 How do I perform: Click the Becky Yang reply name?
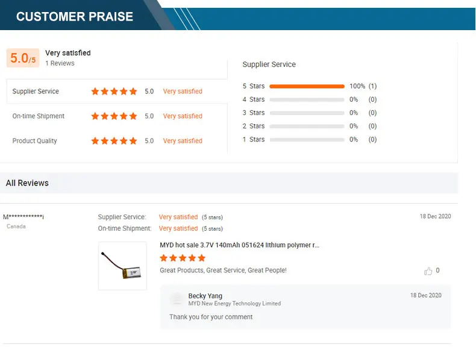point(205,296)
